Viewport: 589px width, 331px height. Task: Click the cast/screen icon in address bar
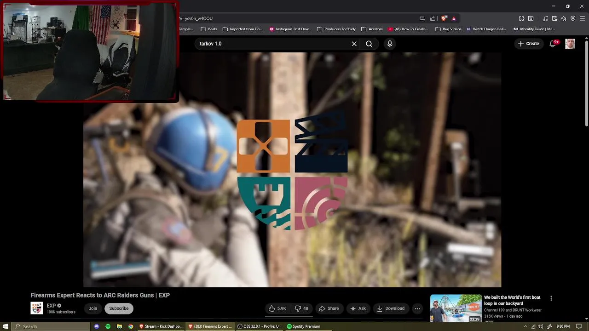tap(422, 18)
